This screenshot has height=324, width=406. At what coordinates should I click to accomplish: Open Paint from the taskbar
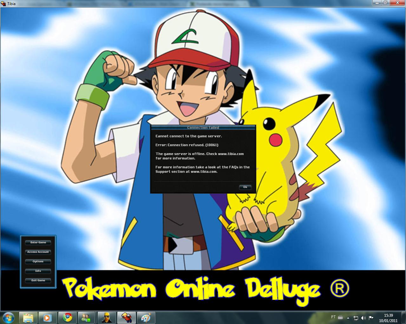[x=146, y=318]
